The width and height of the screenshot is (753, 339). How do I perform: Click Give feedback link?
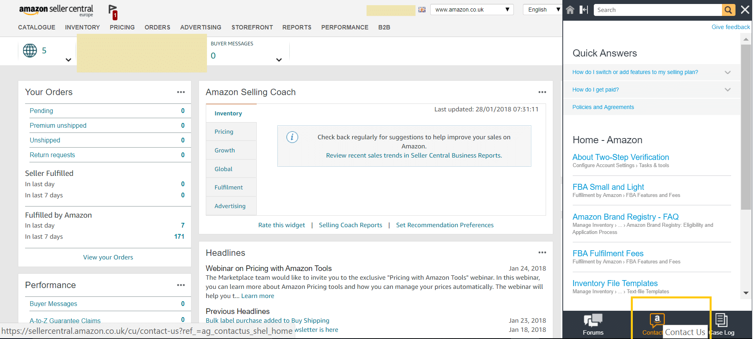731,27
